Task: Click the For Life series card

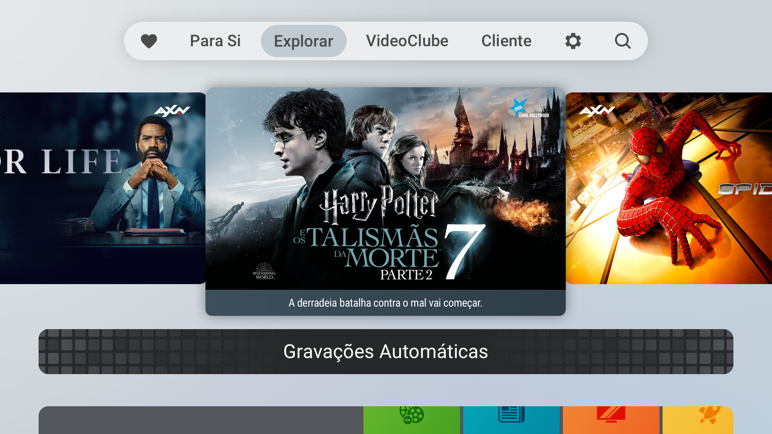Action: pyautogui.click(x=101, y=189)
